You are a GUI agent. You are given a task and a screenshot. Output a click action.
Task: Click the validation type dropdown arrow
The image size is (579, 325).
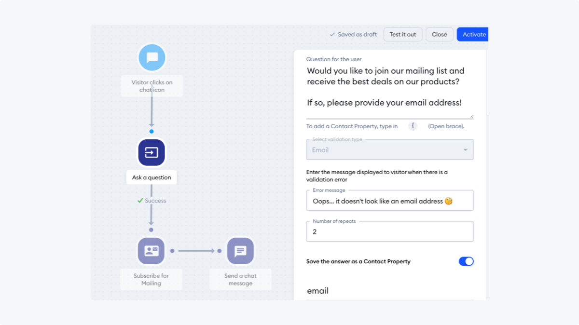click(x=465, y=149)
